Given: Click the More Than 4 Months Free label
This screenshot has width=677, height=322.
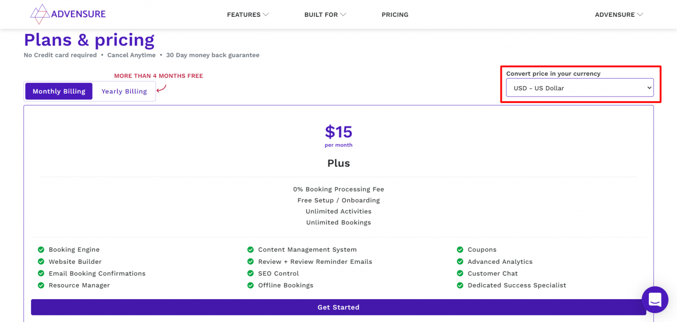Looking at the screenshot, I should tap(158, 76).
